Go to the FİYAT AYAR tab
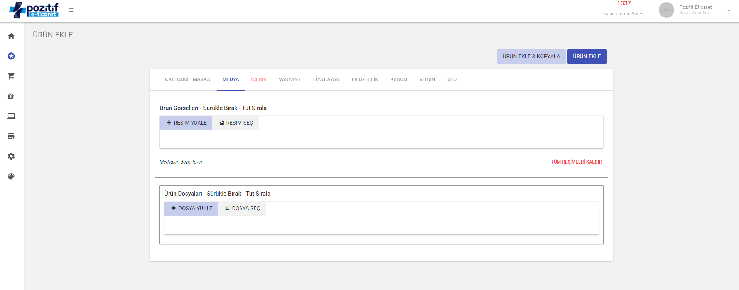The width and height of the screenshot is (739, 290). coord(326,79)
